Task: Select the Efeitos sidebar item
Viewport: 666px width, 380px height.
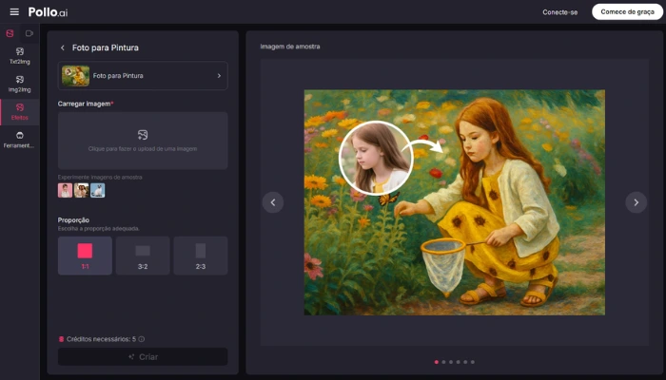Action: click(20, 112)
